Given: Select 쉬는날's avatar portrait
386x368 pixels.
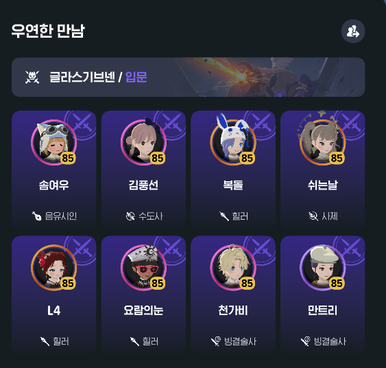Looking at the screenshot, I should (323, 142).
